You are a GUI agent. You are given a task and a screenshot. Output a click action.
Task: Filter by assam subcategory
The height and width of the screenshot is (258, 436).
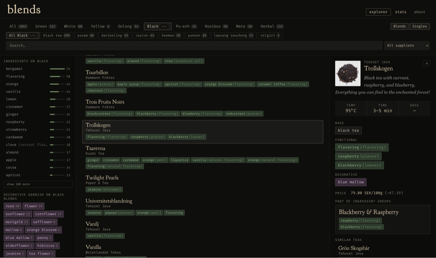pyautogui.click(x=86, y=36)
